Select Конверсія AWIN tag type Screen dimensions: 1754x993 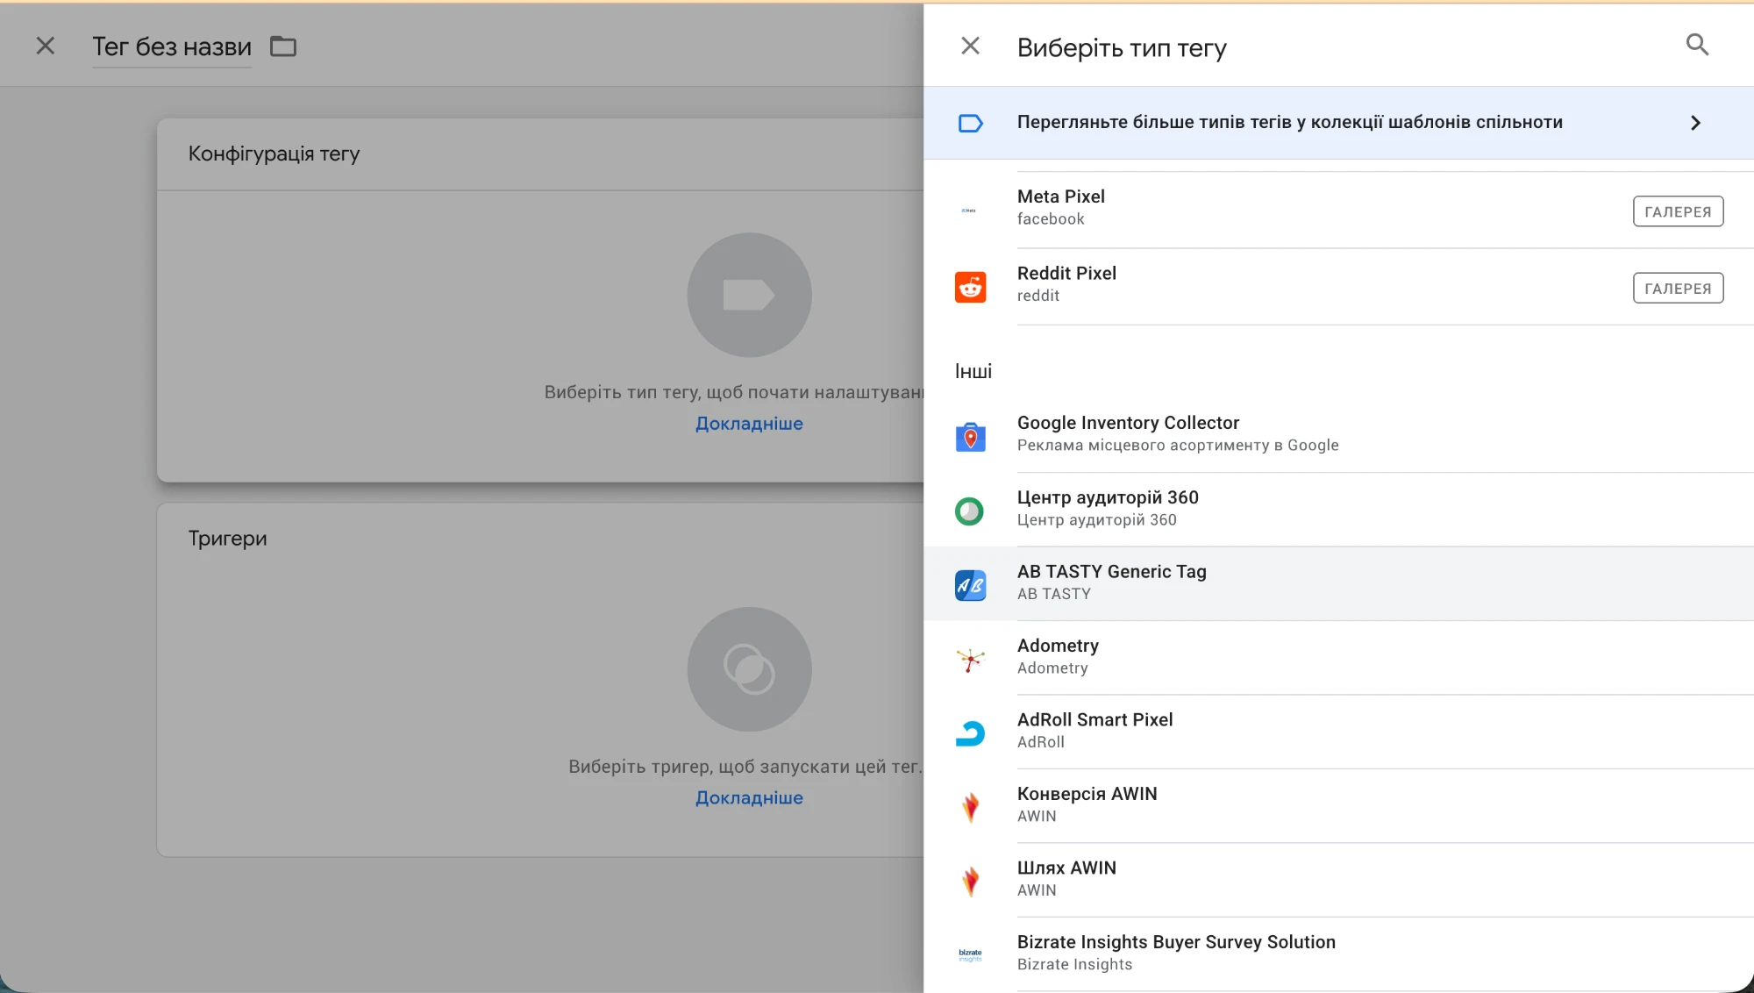click(x=1338, y=807)
